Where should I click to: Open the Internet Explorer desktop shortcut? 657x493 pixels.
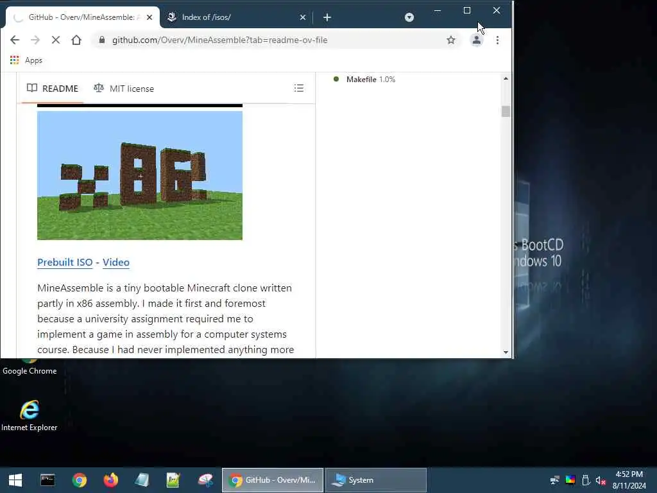[x=30, y=415]
